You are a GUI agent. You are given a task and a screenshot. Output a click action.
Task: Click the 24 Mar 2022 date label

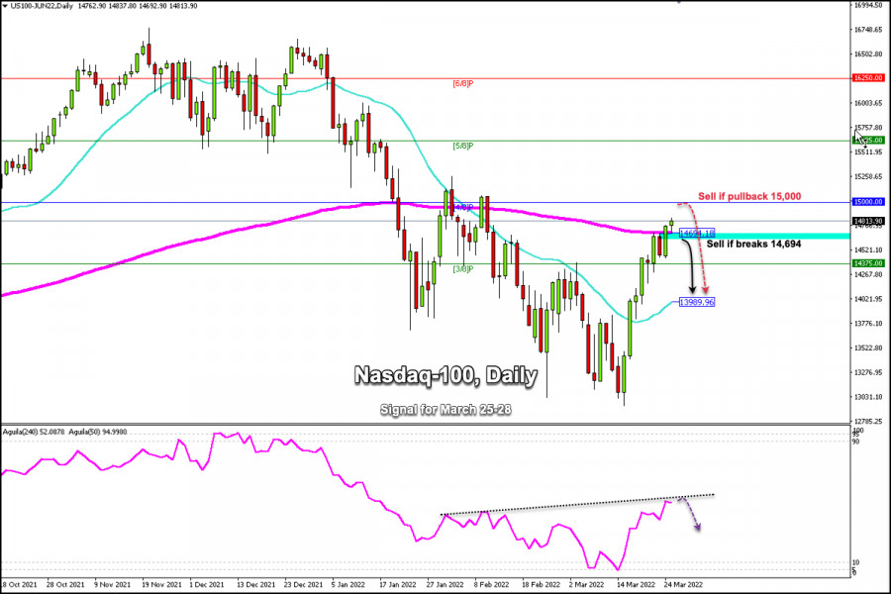click(683, 584)
